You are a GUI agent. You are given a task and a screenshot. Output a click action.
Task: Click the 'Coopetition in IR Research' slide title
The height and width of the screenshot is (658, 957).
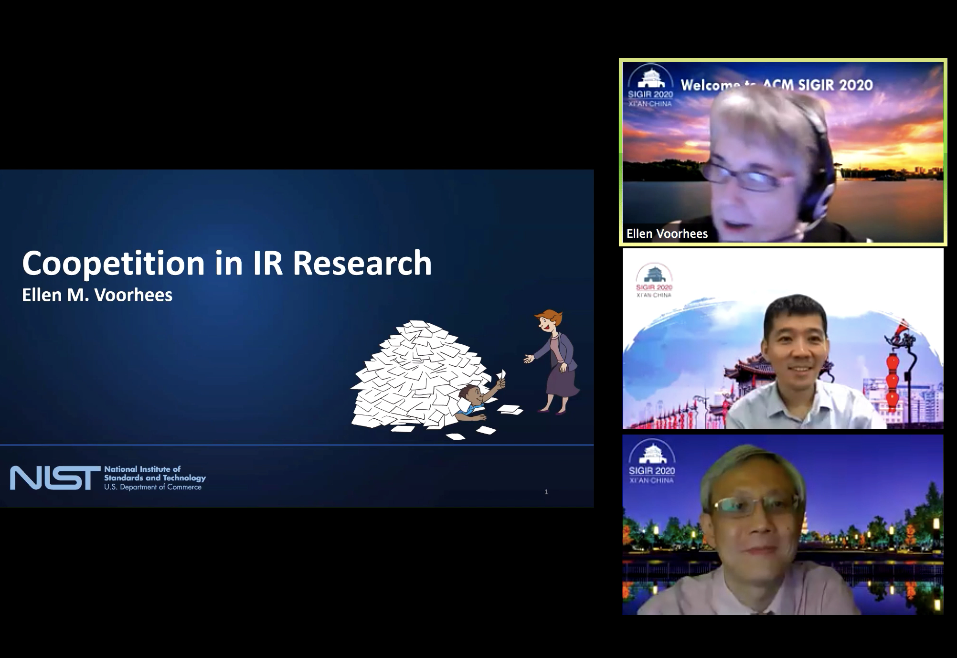pos(227,263)
